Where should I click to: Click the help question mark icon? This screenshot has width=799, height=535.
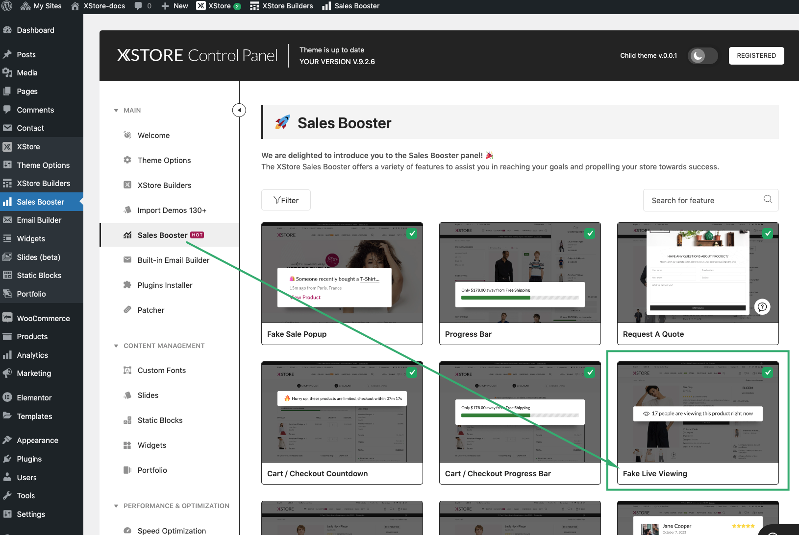tap(762, 307)
